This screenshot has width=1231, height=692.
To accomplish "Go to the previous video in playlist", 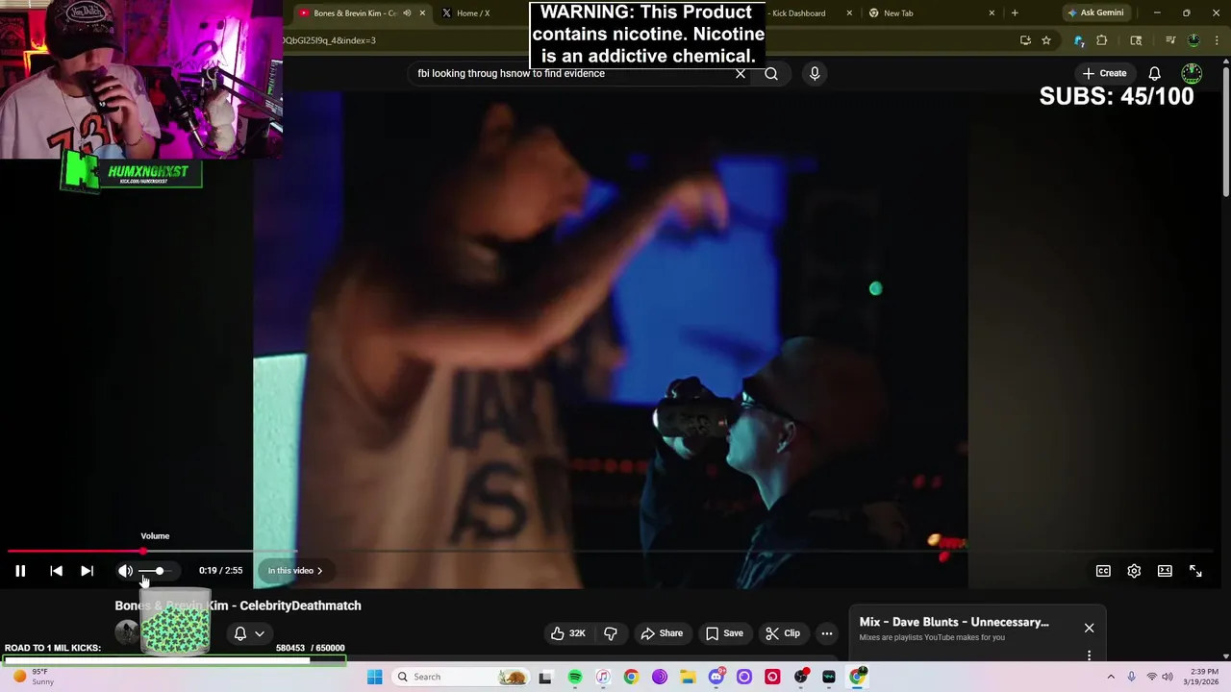I will coord(56,571).
